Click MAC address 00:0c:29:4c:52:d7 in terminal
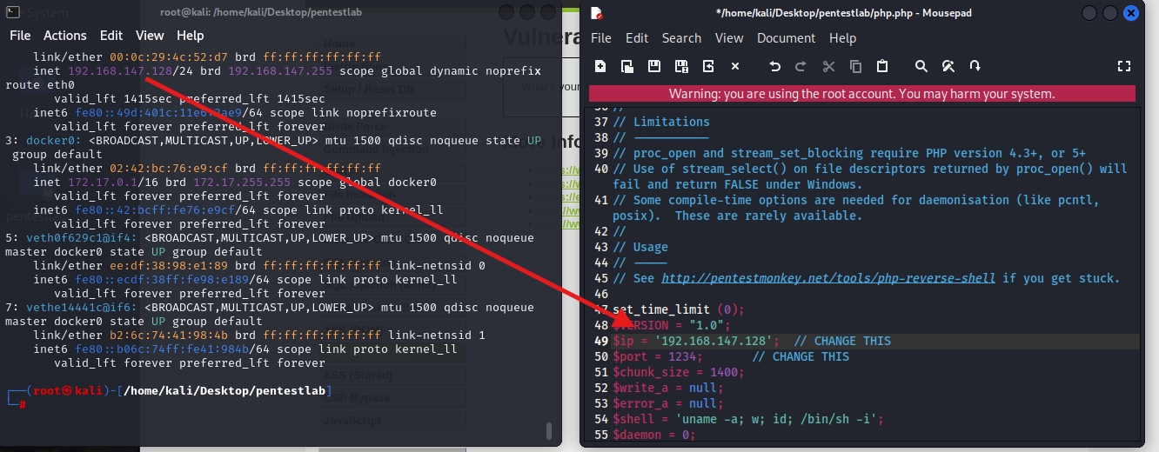Viewport: 1159px width, 452px height. (170, 56)
